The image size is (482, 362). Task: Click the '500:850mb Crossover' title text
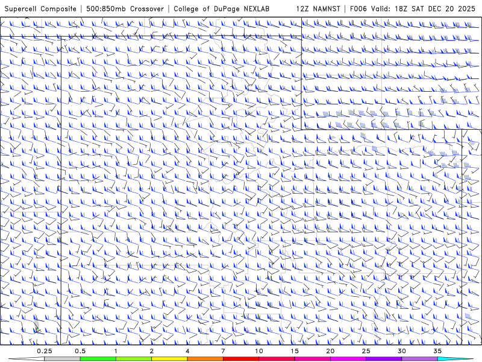pos(125,9)
